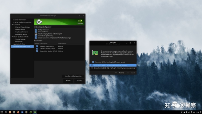This screenshot has height=114, width=202.
Task: Launch the terminal from the taskbar
Action: [6, 112]
